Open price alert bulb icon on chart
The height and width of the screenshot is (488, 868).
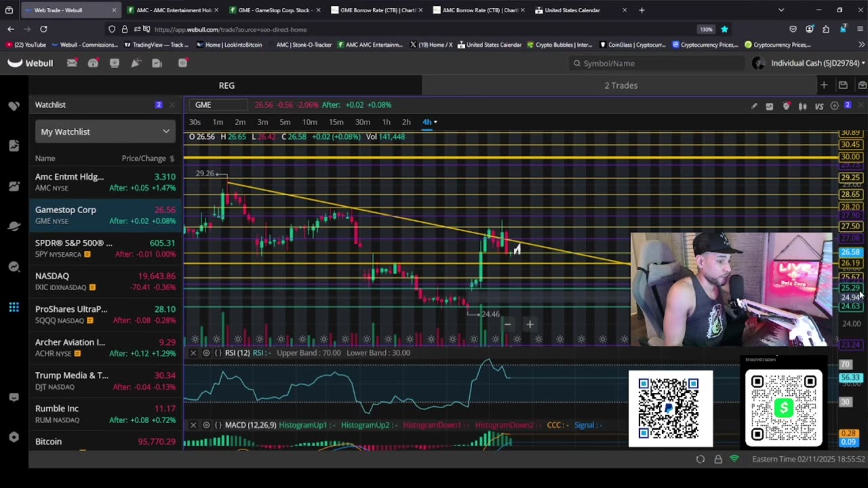click(x=787, y=106)
